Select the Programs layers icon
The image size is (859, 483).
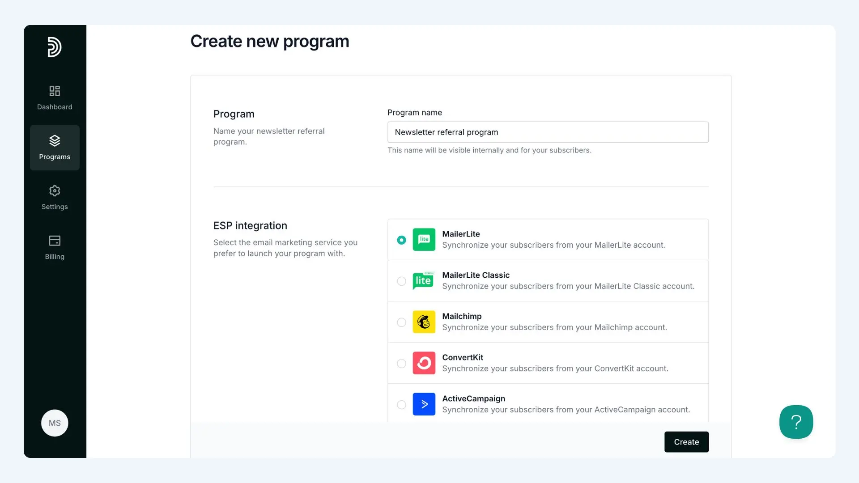pyautogui.click(x=55, y=140)
